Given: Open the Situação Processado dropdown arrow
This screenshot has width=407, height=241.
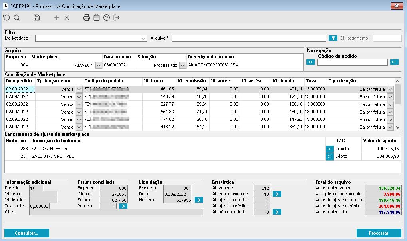Looking at the screenshot, I should [x=183, y=65].
